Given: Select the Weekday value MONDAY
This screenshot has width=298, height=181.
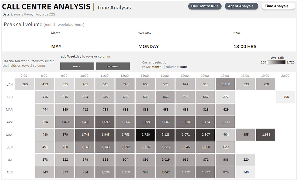Looking at the screenshot, I should point(148,46).
